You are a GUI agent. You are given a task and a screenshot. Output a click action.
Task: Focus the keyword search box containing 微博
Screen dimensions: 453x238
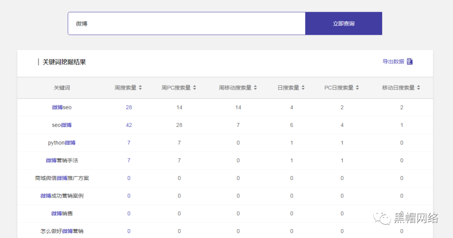point(187,23)
